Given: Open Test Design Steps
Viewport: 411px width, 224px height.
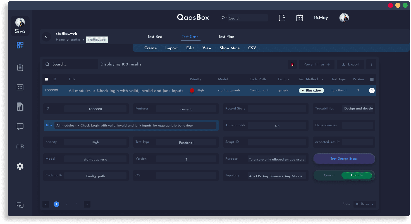Looking at the screenshot, I should pos(344,159).
